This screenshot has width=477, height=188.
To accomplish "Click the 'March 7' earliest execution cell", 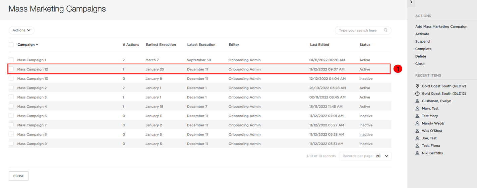I will pyautogui.click(x=152, y=60).
